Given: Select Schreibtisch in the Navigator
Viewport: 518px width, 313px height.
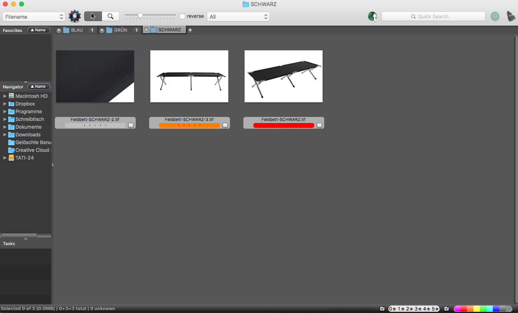Looking at the screenshot, I should tap(30, 119).
